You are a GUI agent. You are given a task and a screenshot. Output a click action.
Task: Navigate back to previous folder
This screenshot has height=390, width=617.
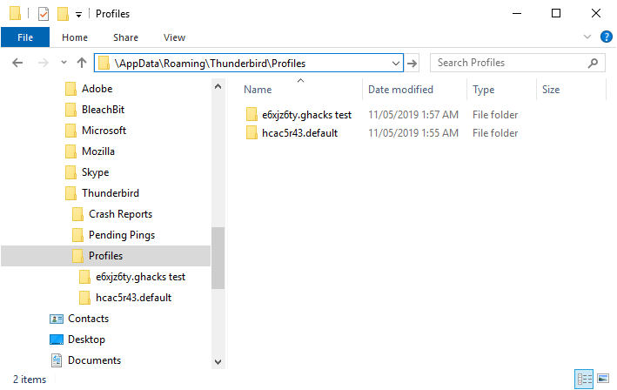click(18, 63)
